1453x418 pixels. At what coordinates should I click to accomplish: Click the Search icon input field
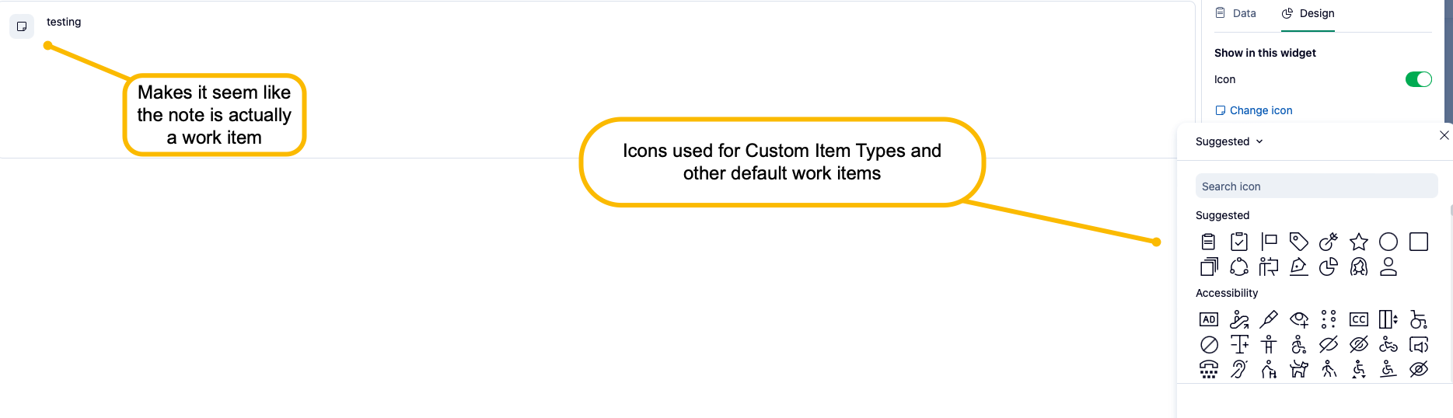tap(1315, 186)
